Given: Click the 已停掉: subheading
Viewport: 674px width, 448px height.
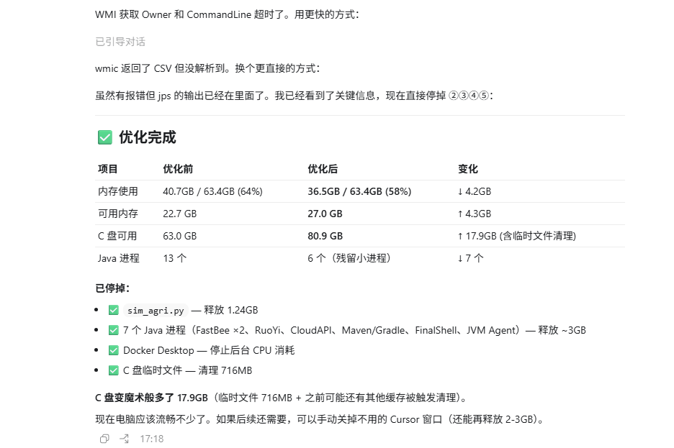Looking at the screenshot, I should click(x=112, y=288).
